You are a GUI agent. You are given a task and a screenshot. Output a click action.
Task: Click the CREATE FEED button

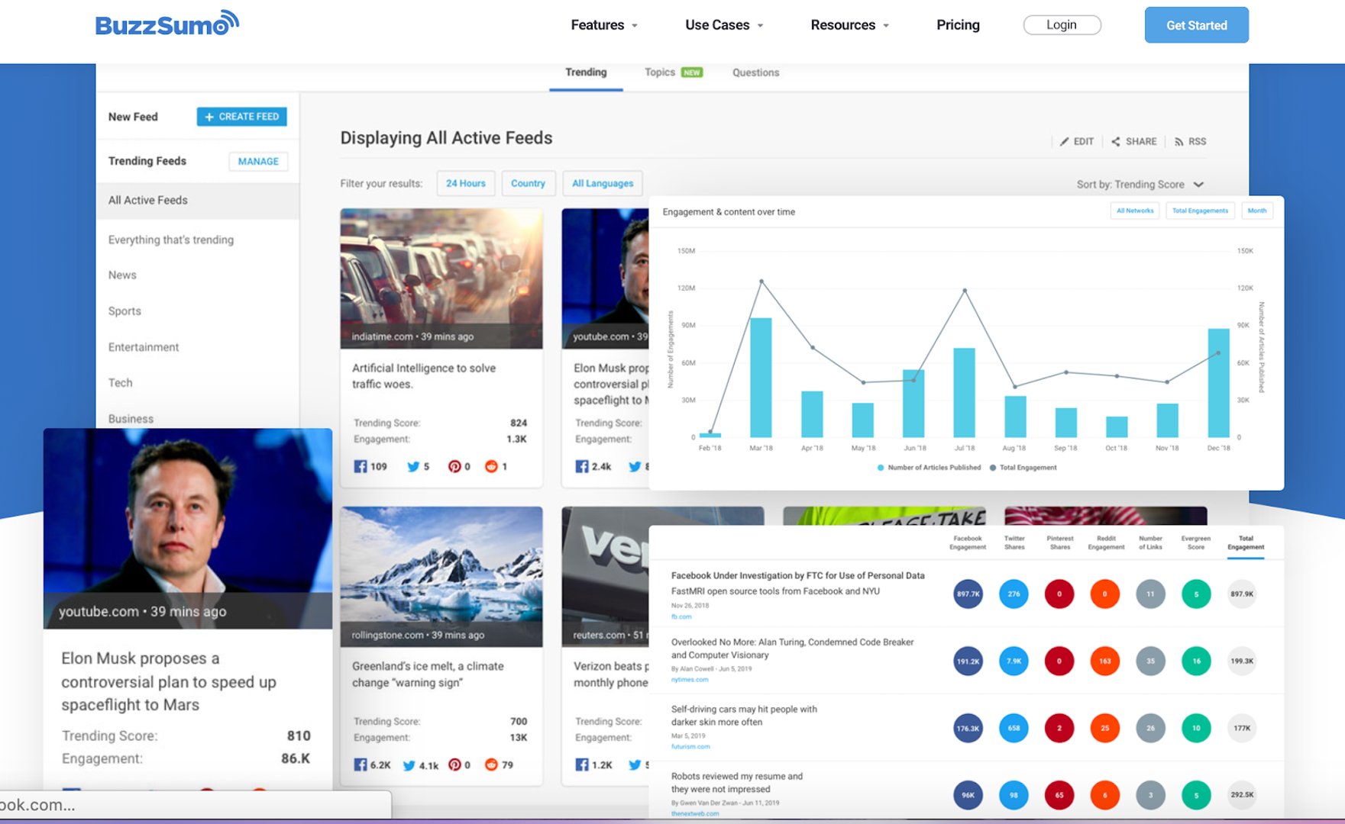tap(241, 117)
